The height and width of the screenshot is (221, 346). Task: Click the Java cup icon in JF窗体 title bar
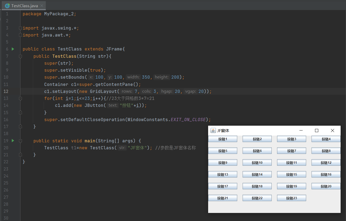213,131
